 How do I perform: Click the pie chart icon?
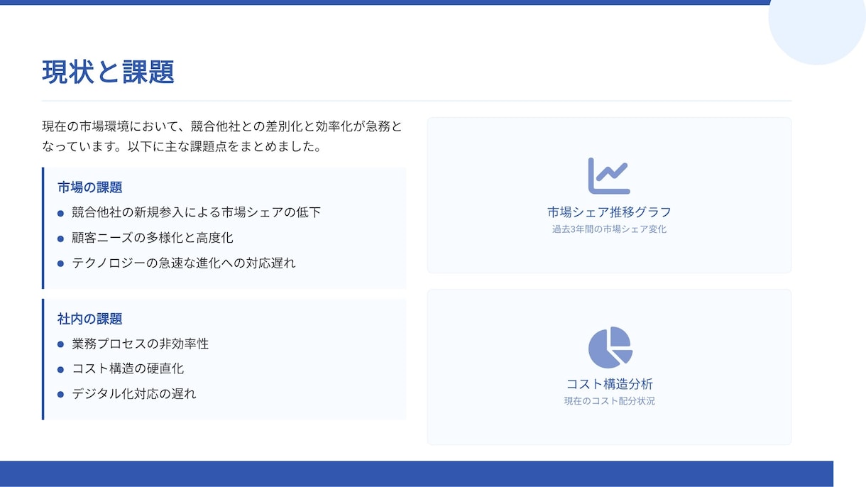(x=610, y=348)
